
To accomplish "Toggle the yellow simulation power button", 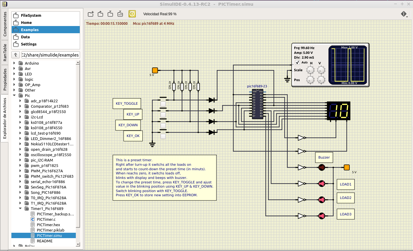I will pyautogui.click(x=132, y=14).
